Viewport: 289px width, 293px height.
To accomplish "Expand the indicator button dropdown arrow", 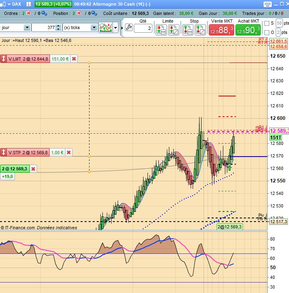I will [116, 28].
